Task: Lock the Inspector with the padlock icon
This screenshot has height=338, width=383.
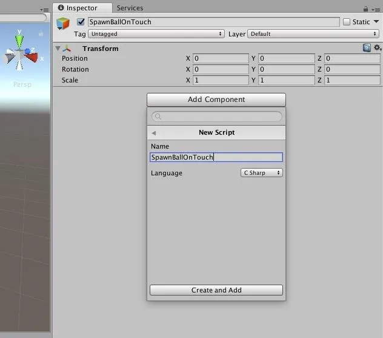Action: (365, 9)
